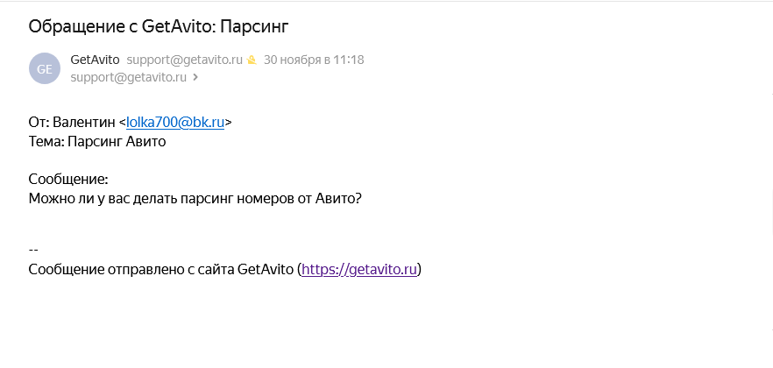Click the GetAvito sender name
The image size is (773, 368).
click(95, 60)
